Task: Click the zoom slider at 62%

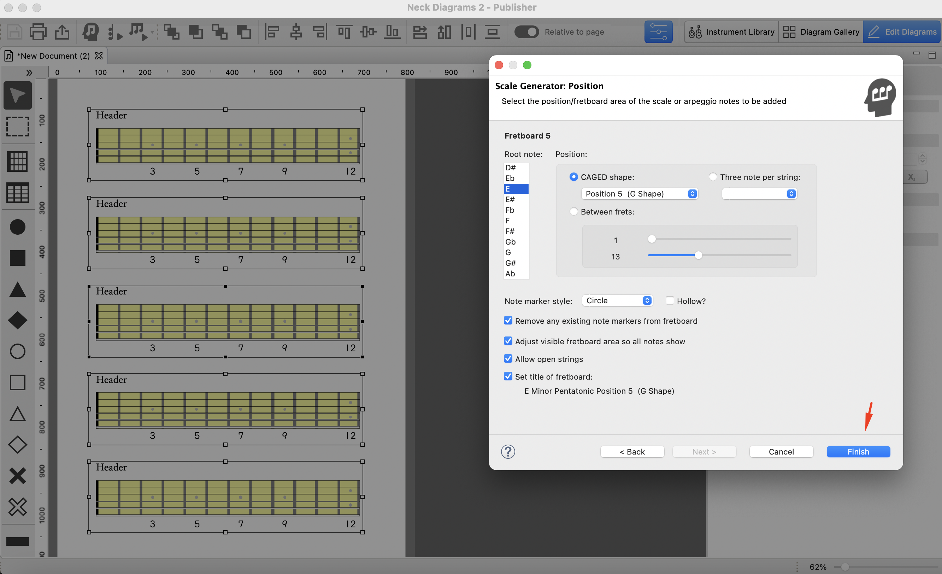Action: 845,567
